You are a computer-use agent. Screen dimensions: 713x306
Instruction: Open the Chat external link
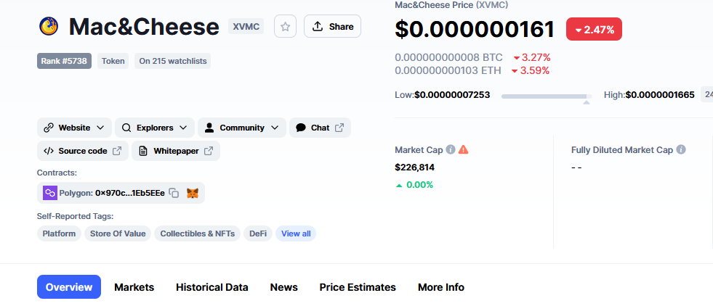click(x=320, y=128)
